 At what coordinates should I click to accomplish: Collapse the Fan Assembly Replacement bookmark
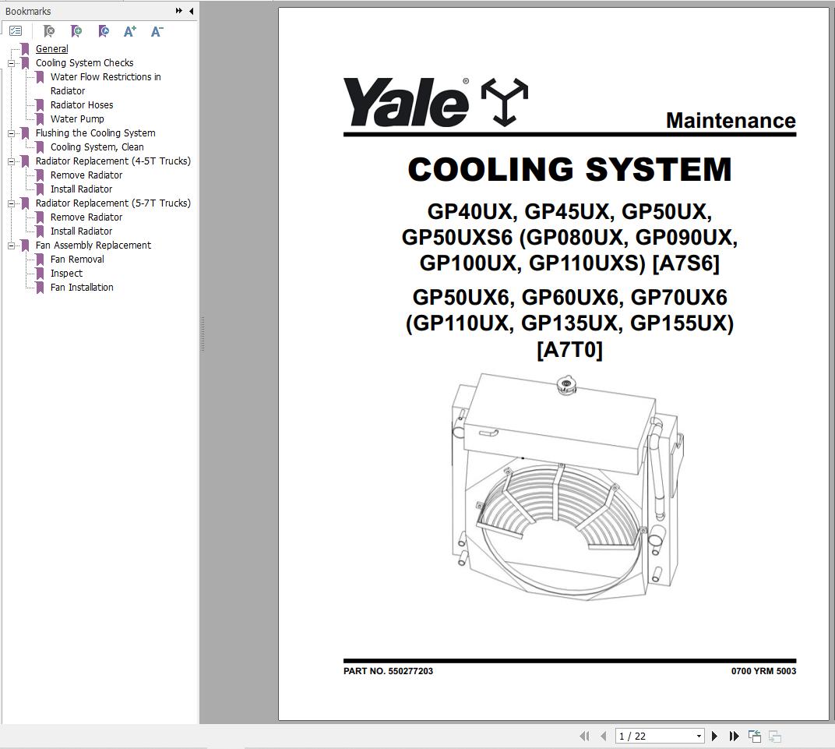(11, 245)
